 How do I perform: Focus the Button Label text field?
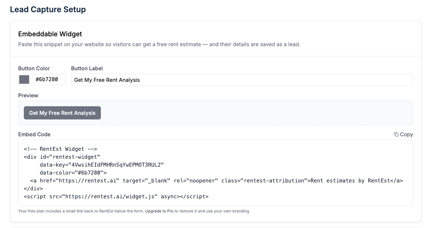click(x=242, y=80)
